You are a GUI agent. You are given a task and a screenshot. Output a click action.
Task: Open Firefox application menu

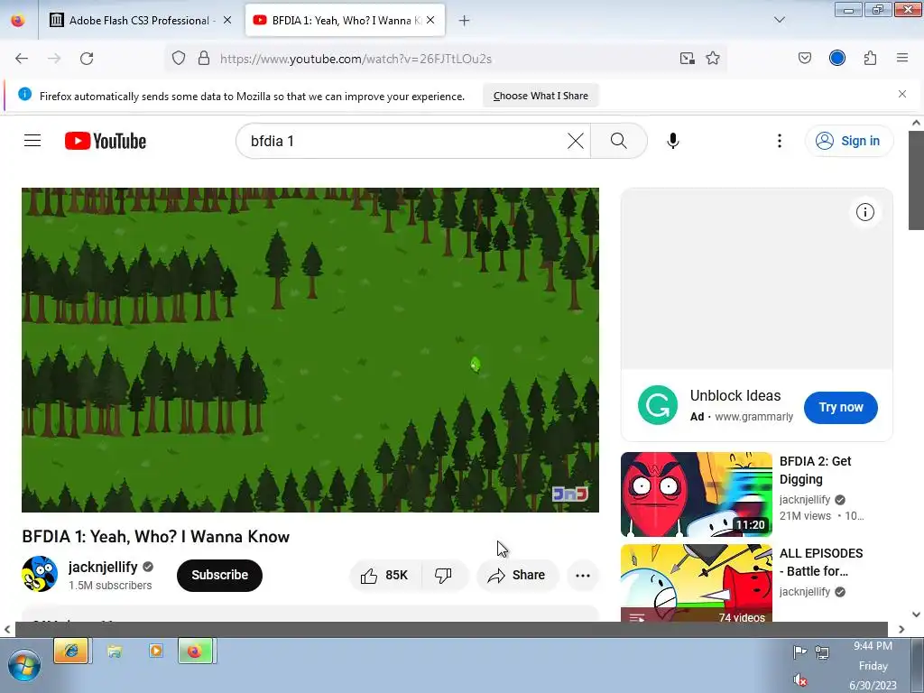pyautogui.click(x=902, y=58)
